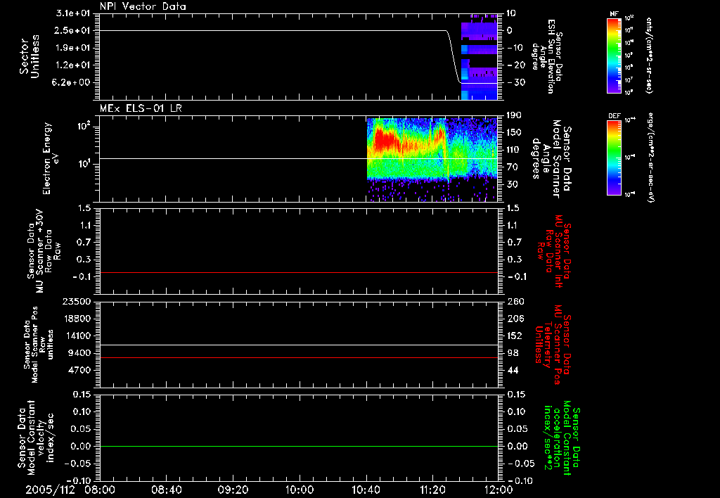Click the 'Sector Unitless' axis title
Image resolution: width=720 pixels, height=498 pixels.
tap(30, 56)
